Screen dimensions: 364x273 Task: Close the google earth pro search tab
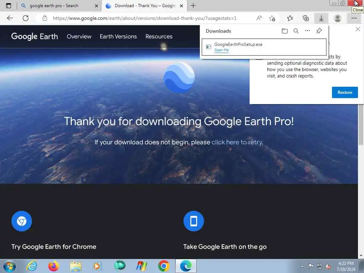[x=96, y=6]
